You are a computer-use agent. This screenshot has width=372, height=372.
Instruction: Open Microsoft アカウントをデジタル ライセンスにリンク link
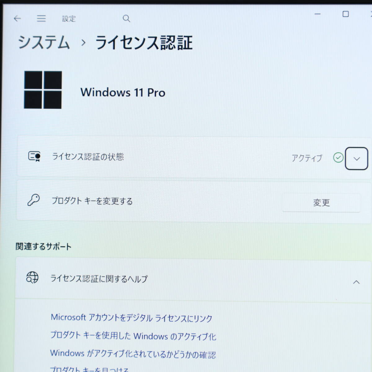tap(131, 318)
